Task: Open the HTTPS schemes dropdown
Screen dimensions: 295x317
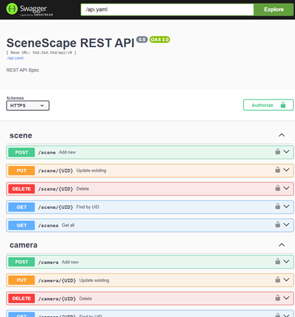Action: tap(28, 105)
